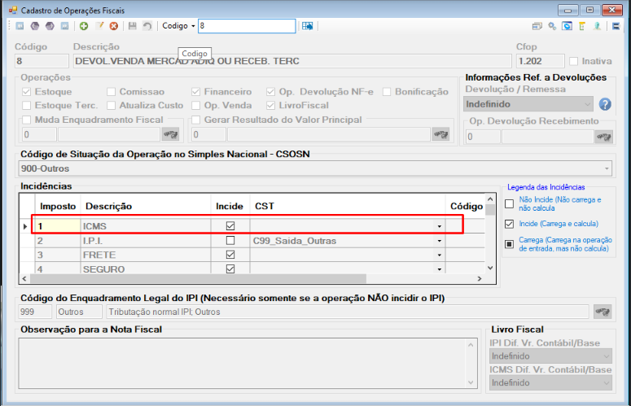Toggle Incide checkbox in ICMS row

tap(230, 226)
